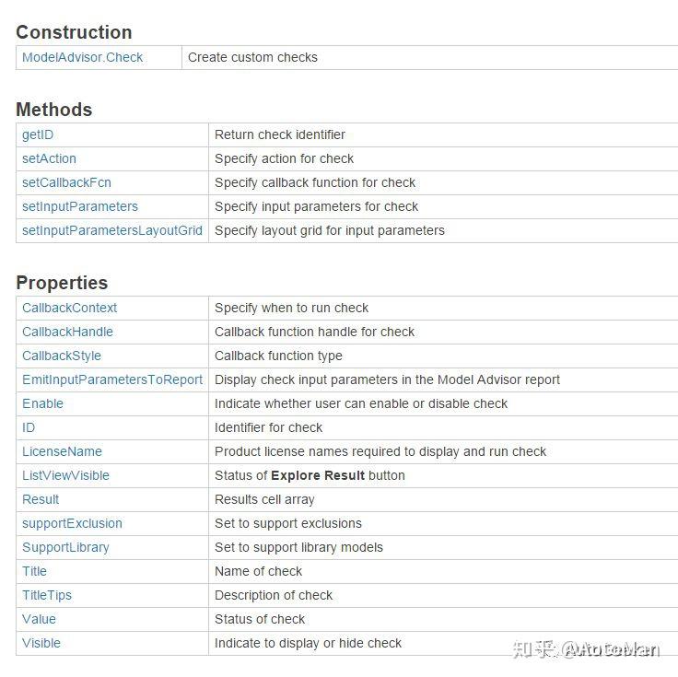Click the Result property link

(x=41, y=499)
